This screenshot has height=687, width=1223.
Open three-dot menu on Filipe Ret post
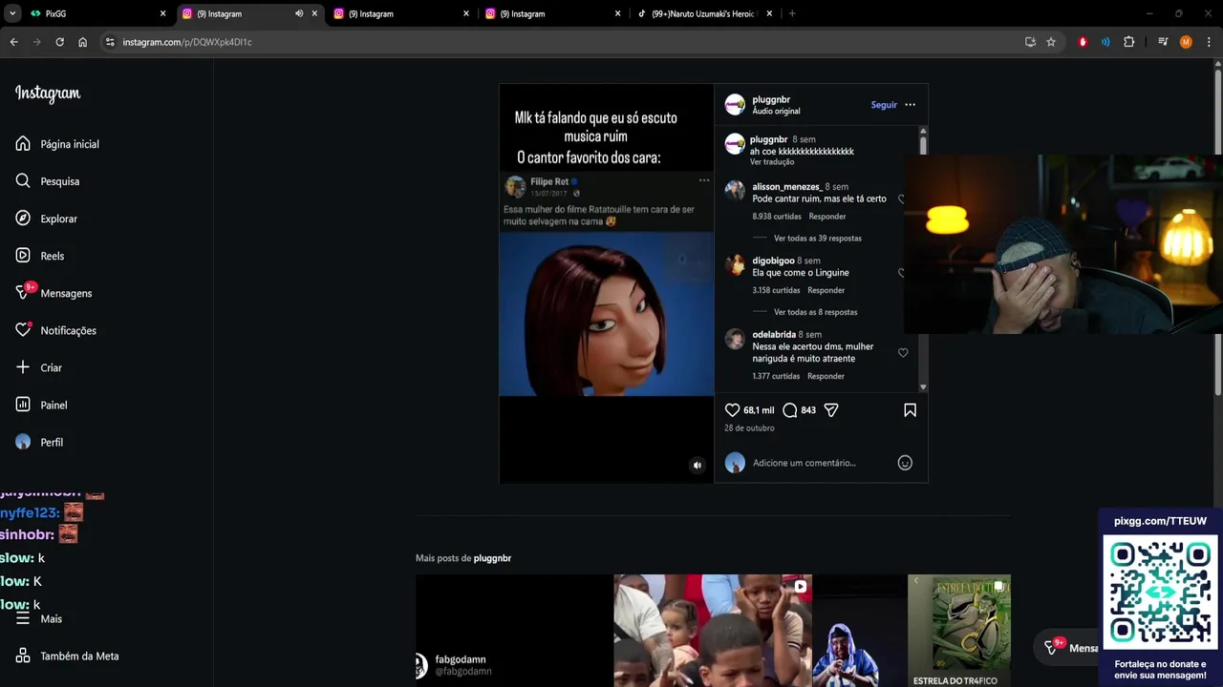point(704,180)
